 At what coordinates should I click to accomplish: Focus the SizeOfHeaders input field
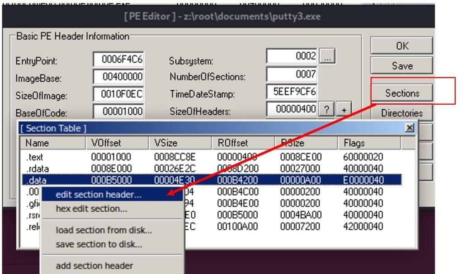(x=292, y=109)
